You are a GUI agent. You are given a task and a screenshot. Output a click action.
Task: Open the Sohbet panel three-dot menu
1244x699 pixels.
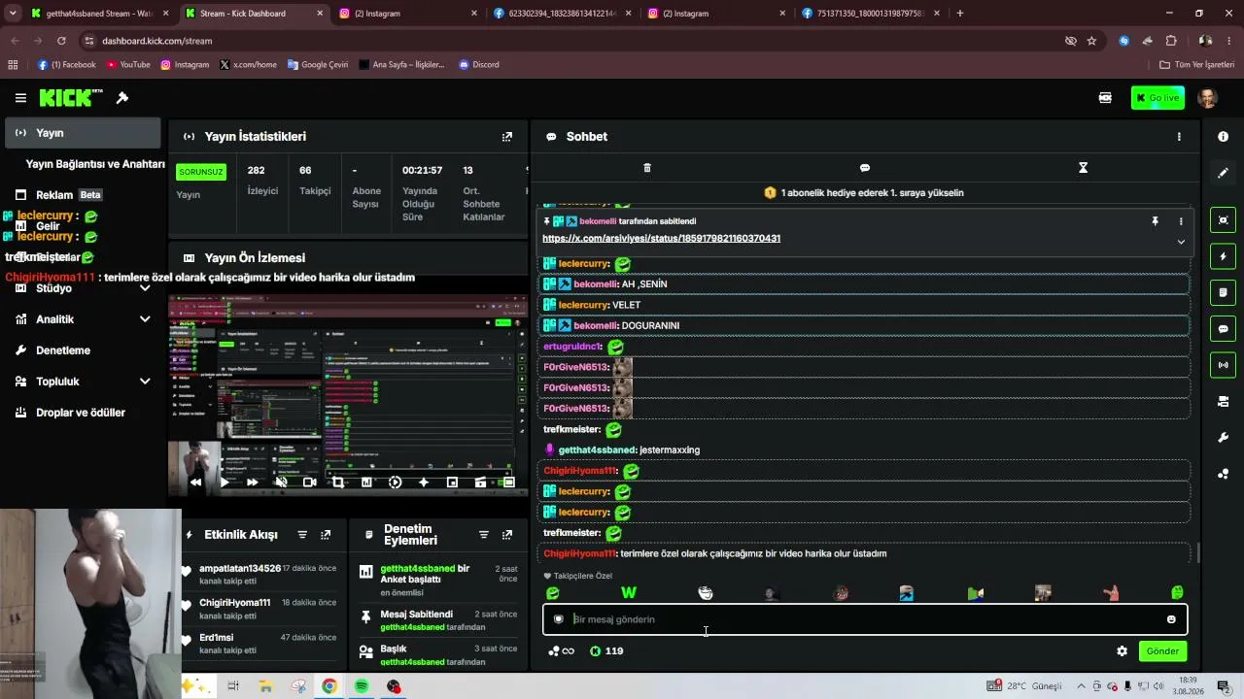pyautogui.click(x=1179, y=137)
